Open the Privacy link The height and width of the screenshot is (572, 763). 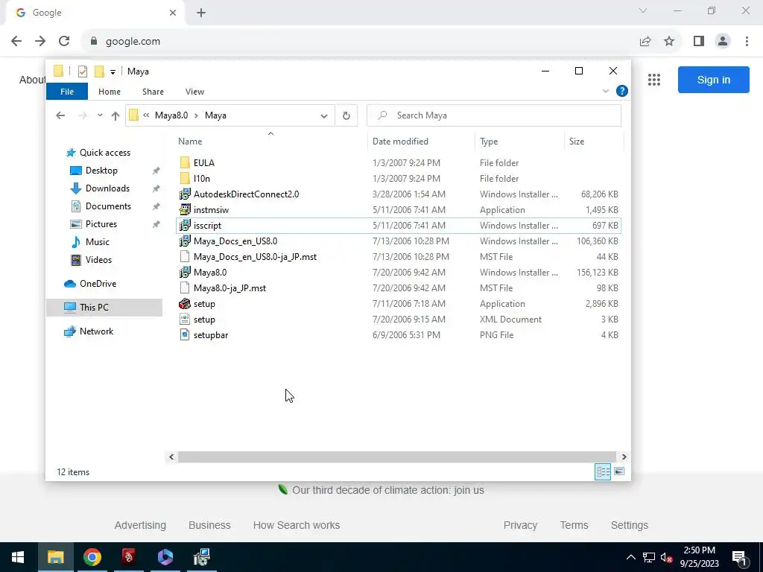[520, 525]
